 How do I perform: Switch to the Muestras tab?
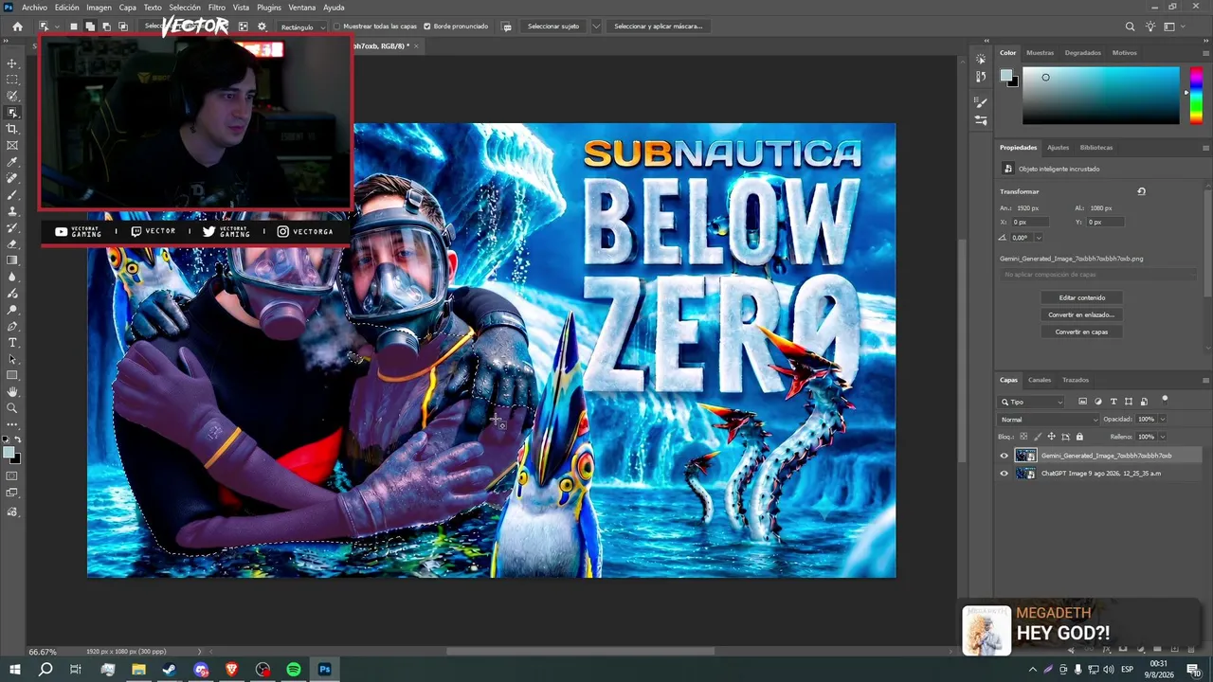coord(1040,53)
